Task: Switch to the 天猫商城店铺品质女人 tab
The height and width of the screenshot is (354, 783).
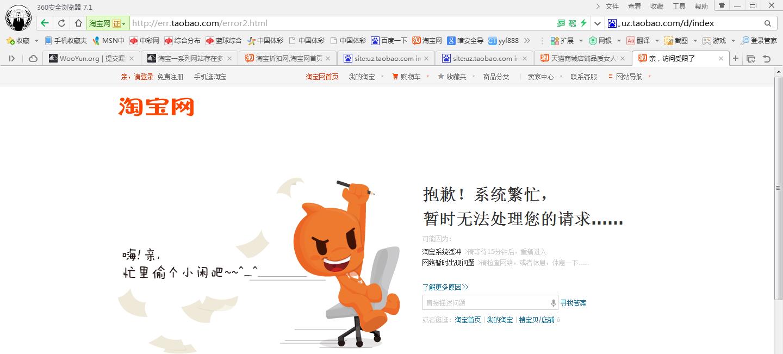Action: coord(582,58)
